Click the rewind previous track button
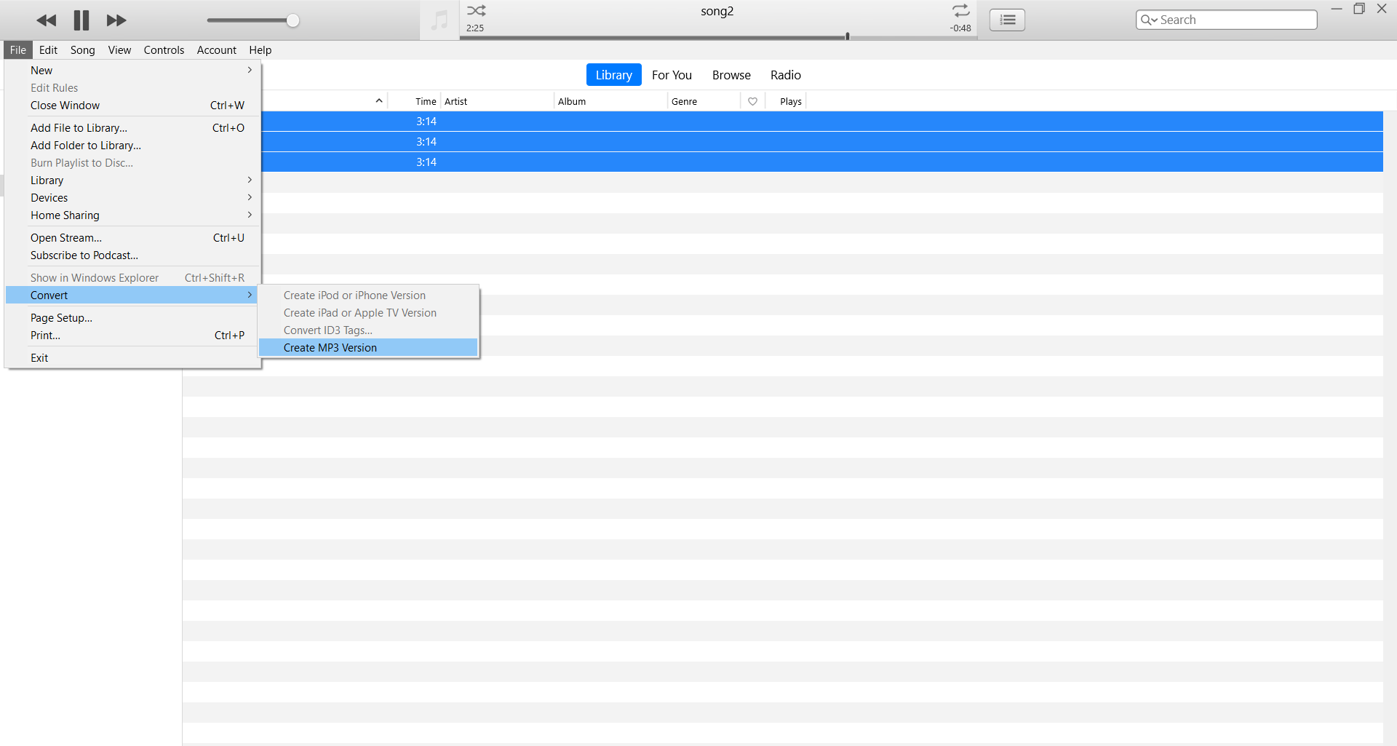Screen dimensions: 1397x746 [46, 20]
